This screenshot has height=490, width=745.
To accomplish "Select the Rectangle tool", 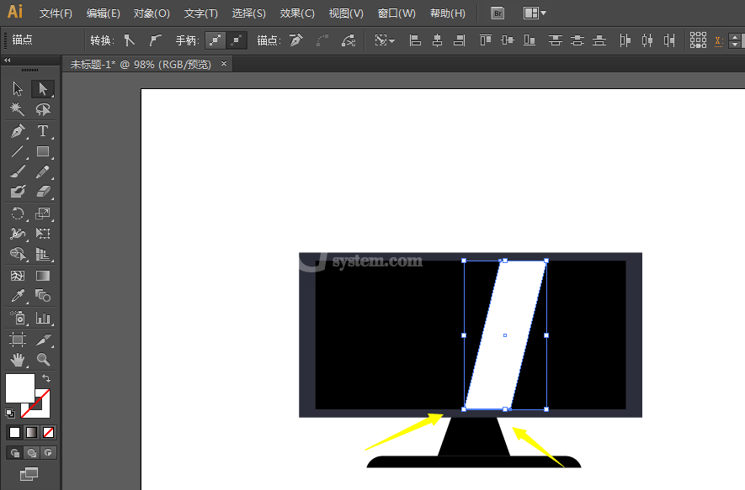I will tap(43, 151).
